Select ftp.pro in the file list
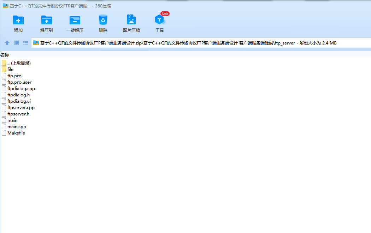This screenshot has width=371, height=233. point(14,76)
